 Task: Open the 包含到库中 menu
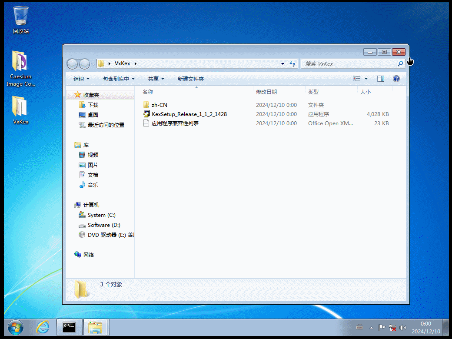(x=119, y=79)
